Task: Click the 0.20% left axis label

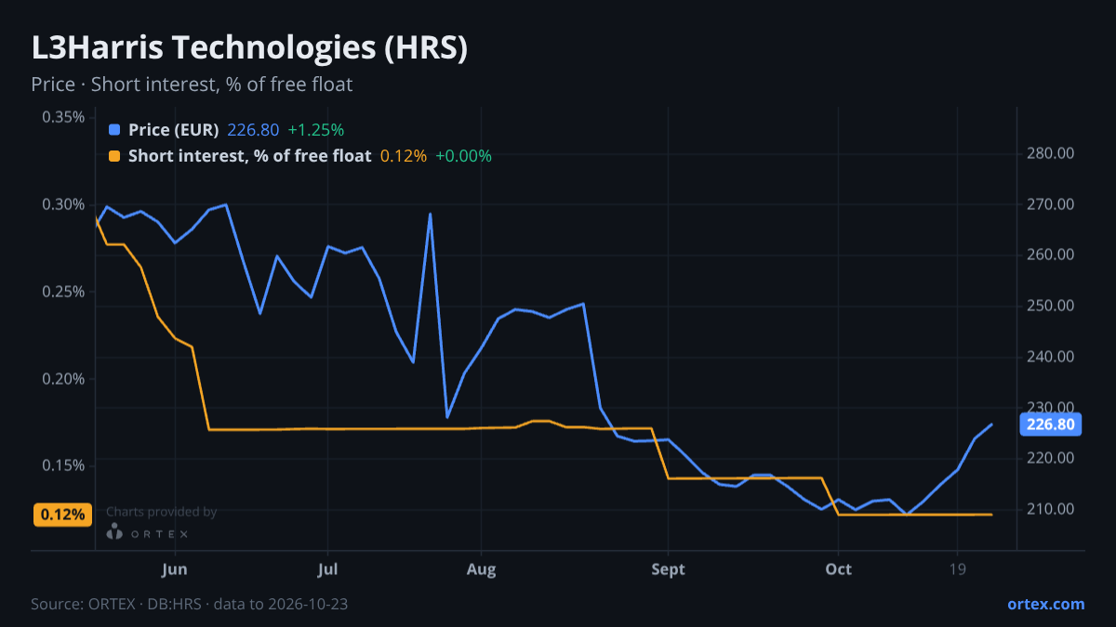Action: point(63,379)
